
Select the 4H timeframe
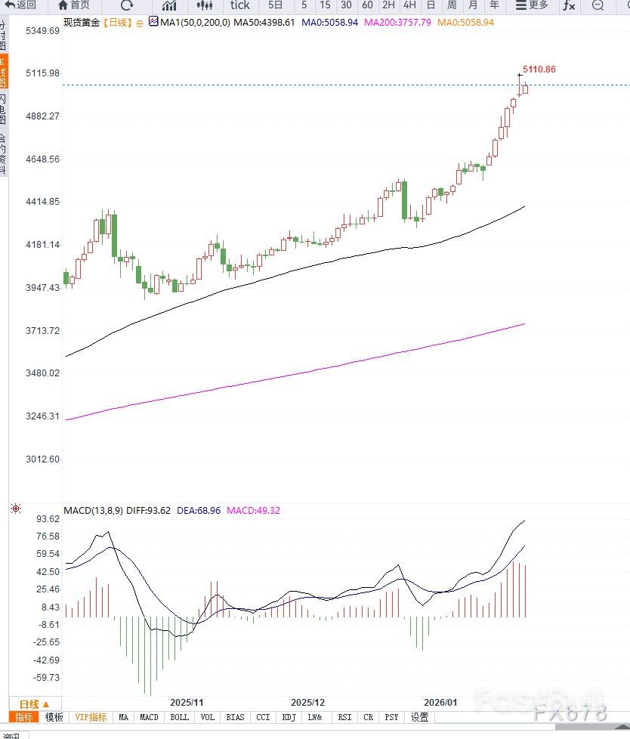[x=409, y=5]
